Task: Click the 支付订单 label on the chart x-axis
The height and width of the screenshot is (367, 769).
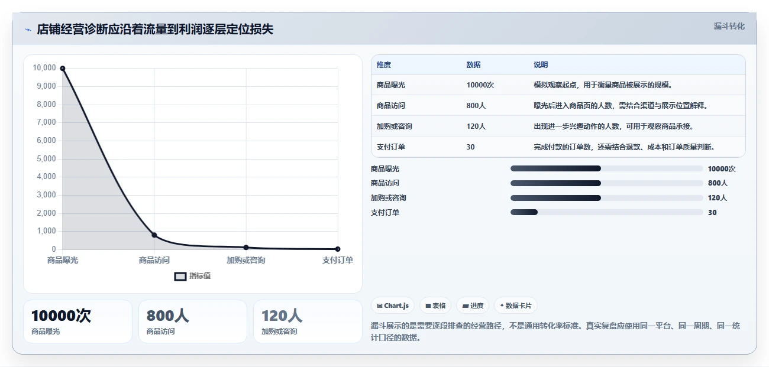Action: [338, 260]
